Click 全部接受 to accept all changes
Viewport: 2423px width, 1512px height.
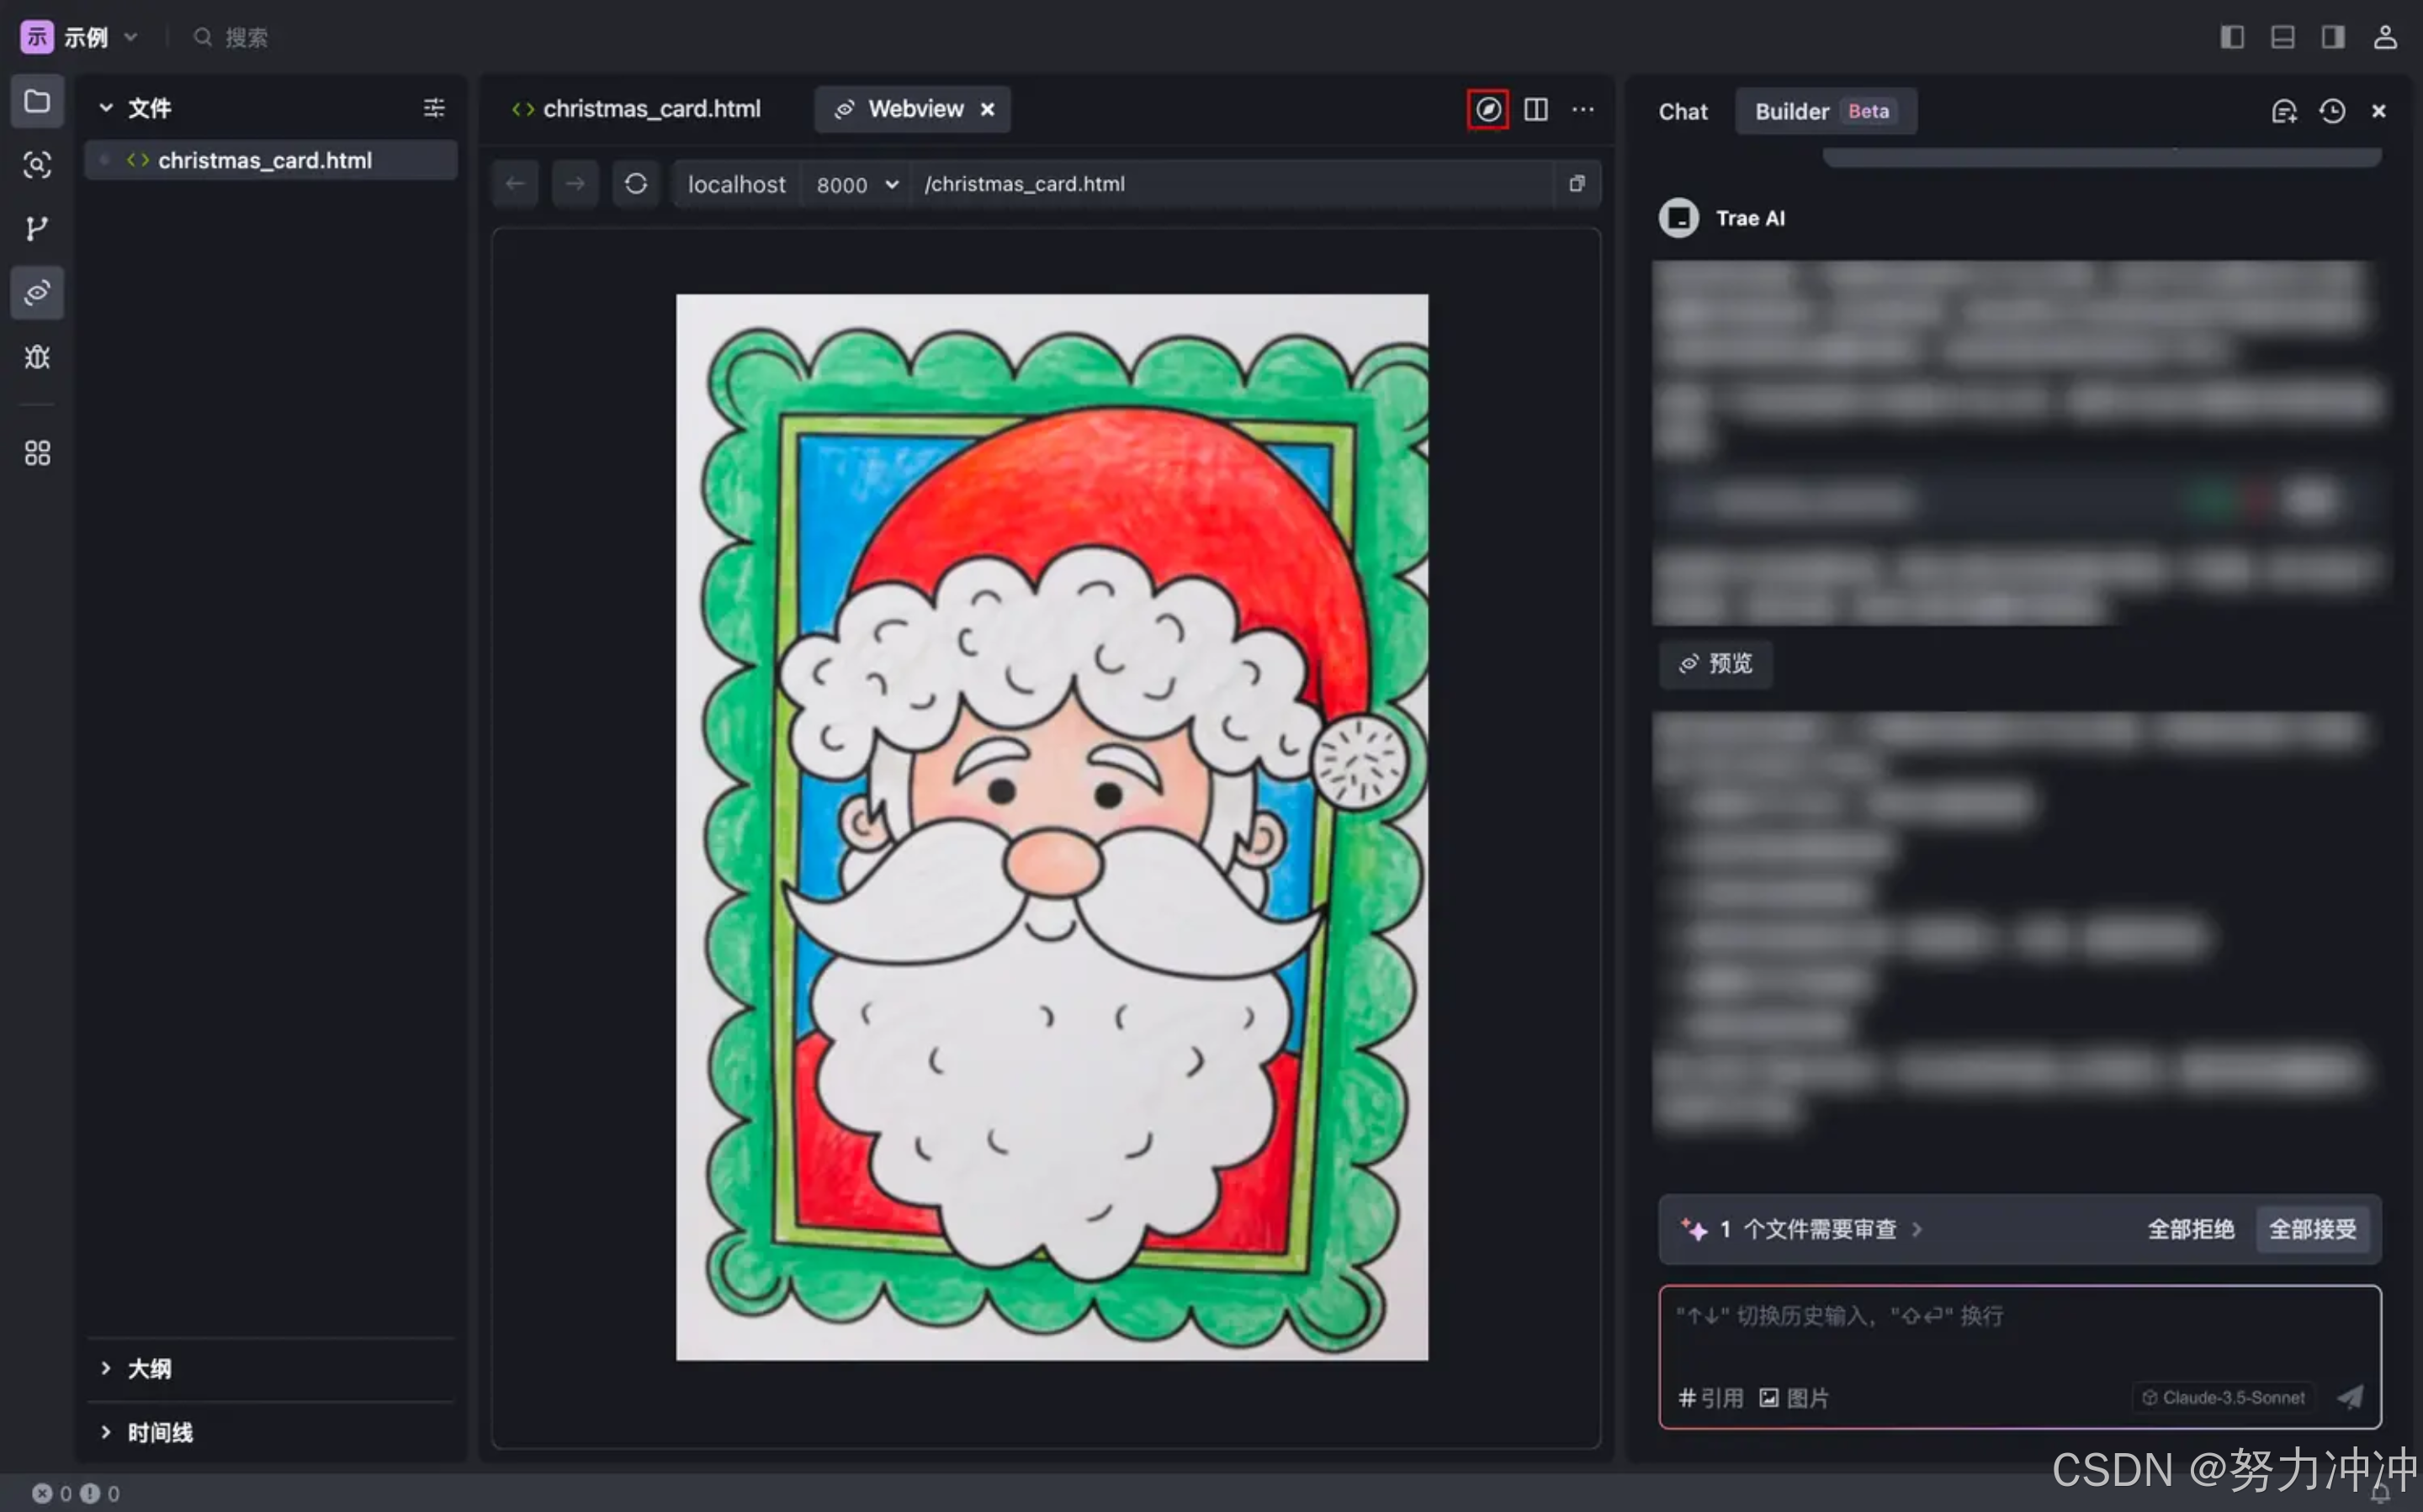pyautogui.click(x=2312, y=1229)
